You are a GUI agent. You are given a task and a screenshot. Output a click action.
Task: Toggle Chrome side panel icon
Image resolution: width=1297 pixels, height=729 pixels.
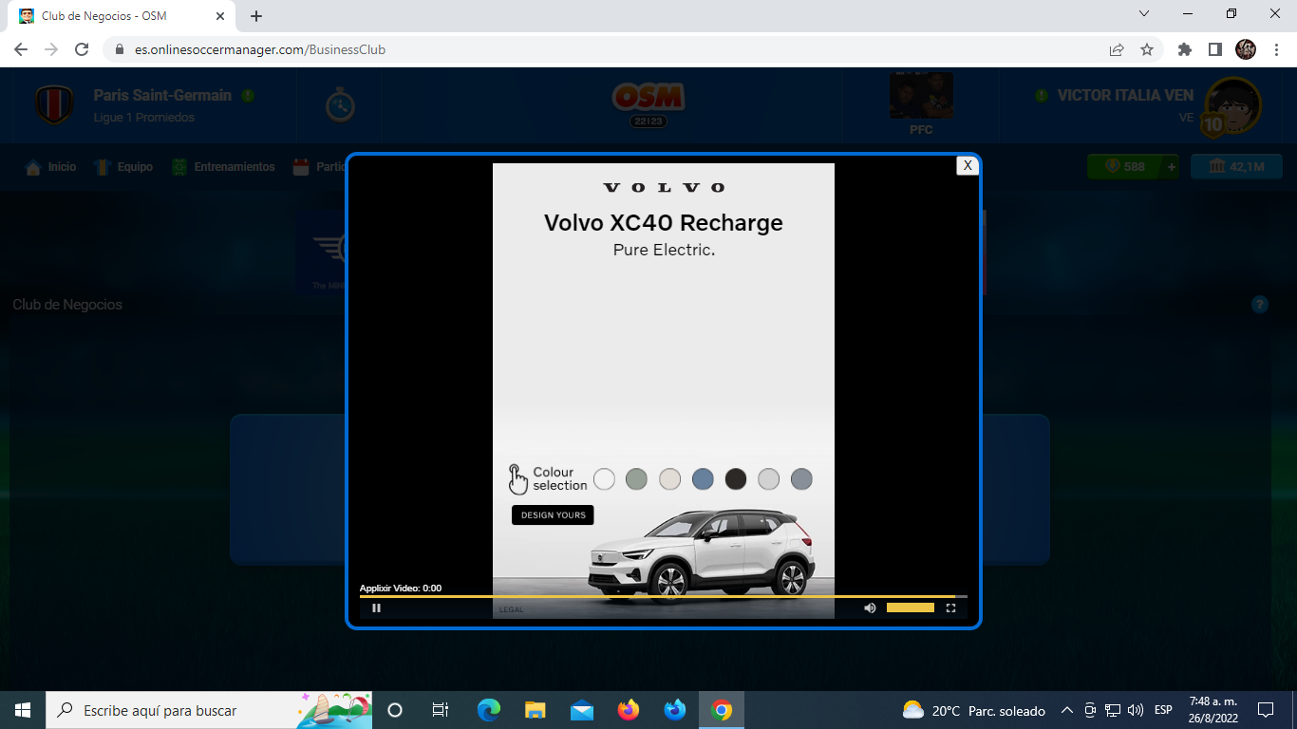(1214, 49)
